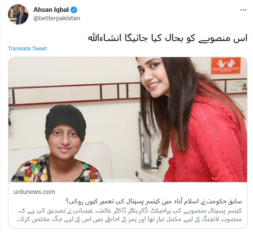Open the three-dot more options menu

coord(243,10)
